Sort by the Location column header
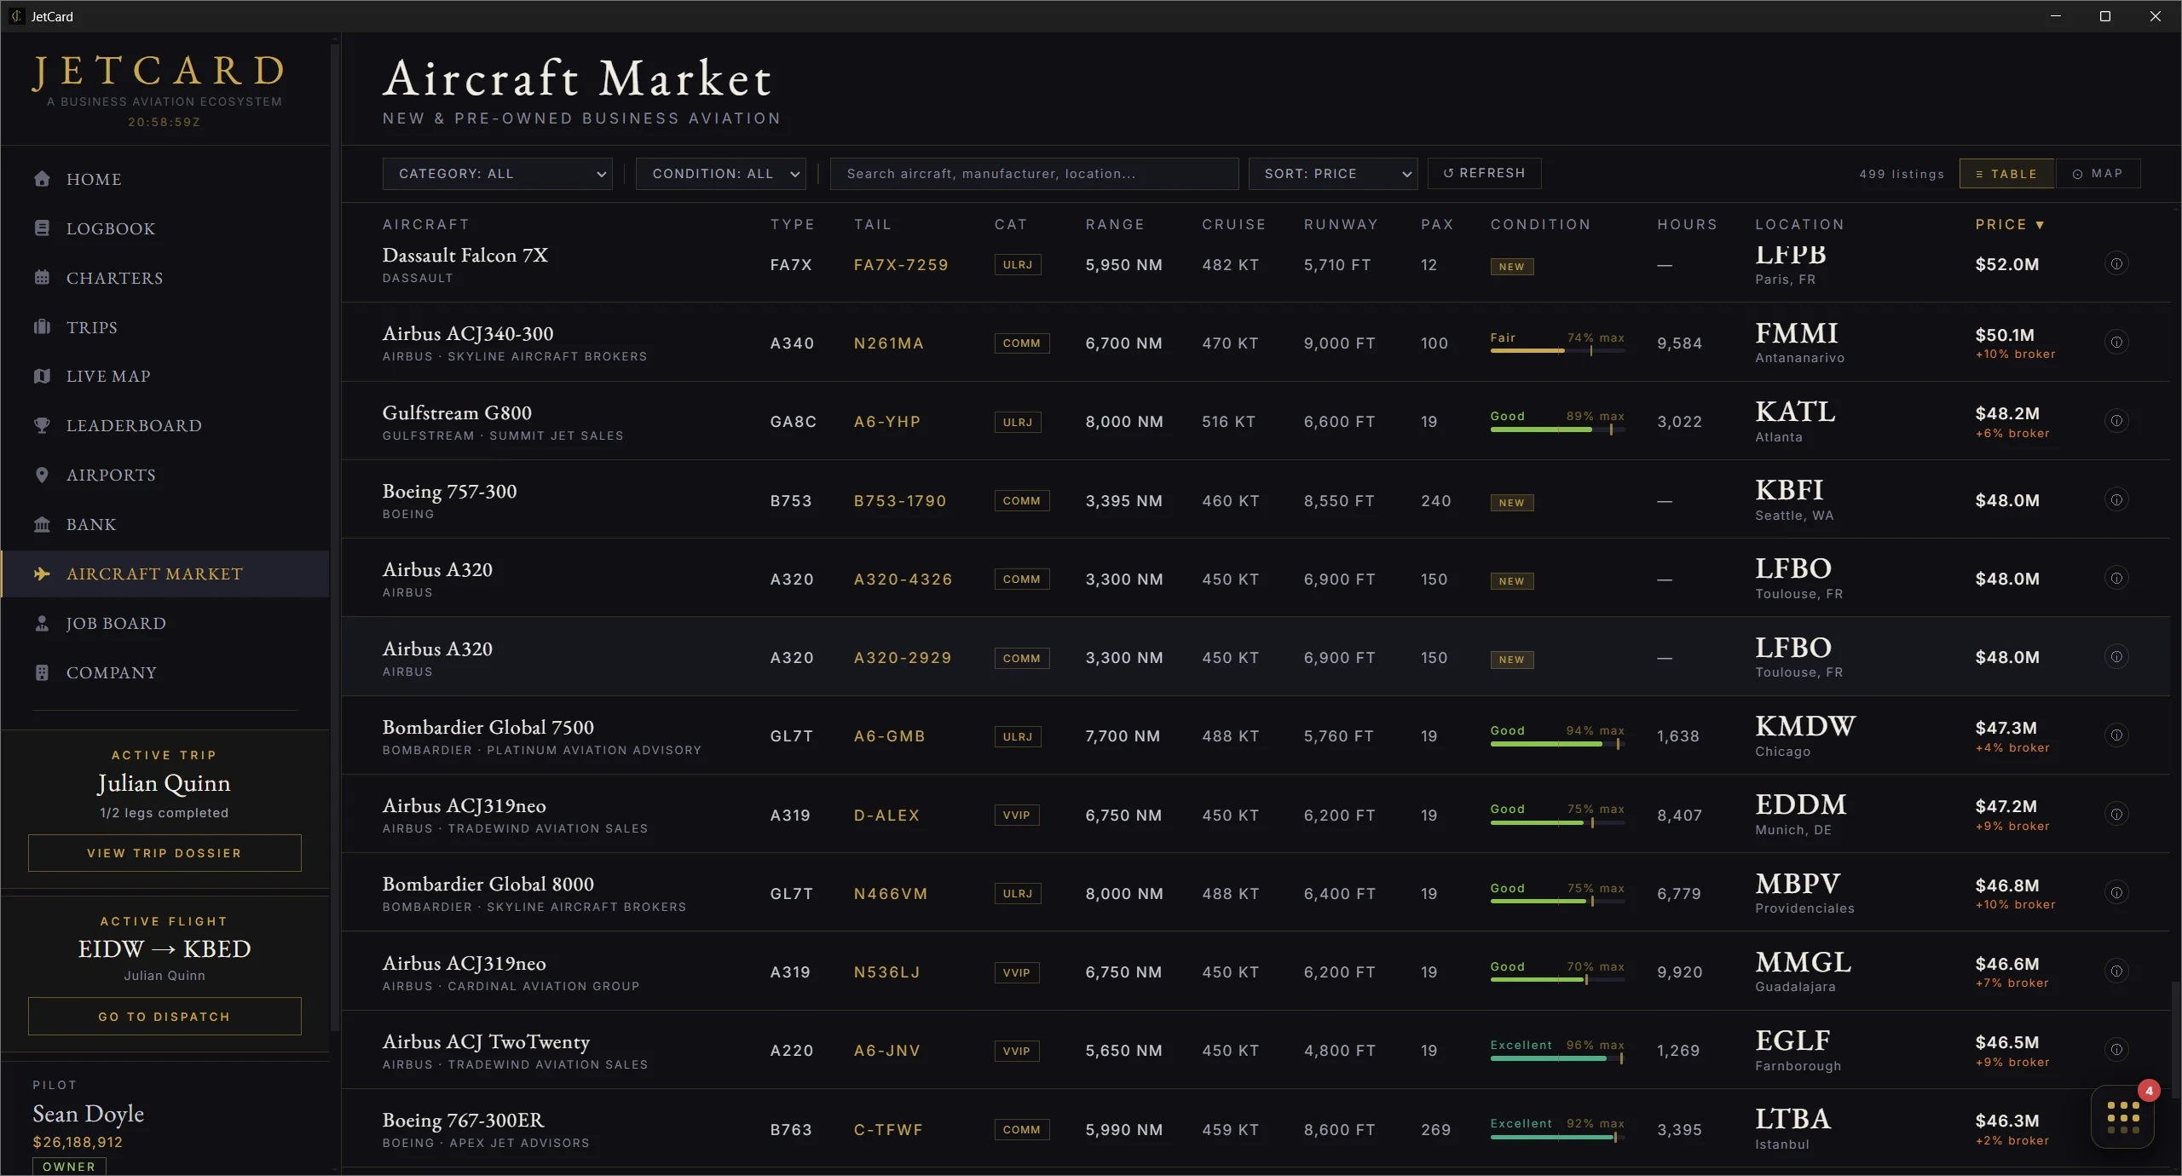Viewport: 2182px width, 1176px height. tap(1799, 224)
